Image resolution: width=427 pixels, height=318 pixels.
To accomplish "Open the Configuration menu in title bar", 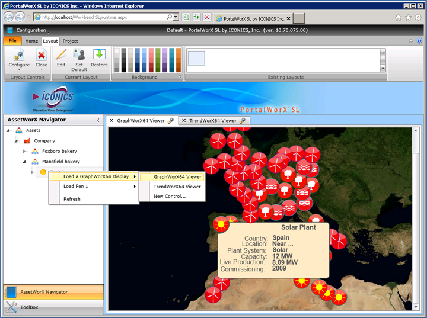I will pyautogui.click(x=31, y=30).
